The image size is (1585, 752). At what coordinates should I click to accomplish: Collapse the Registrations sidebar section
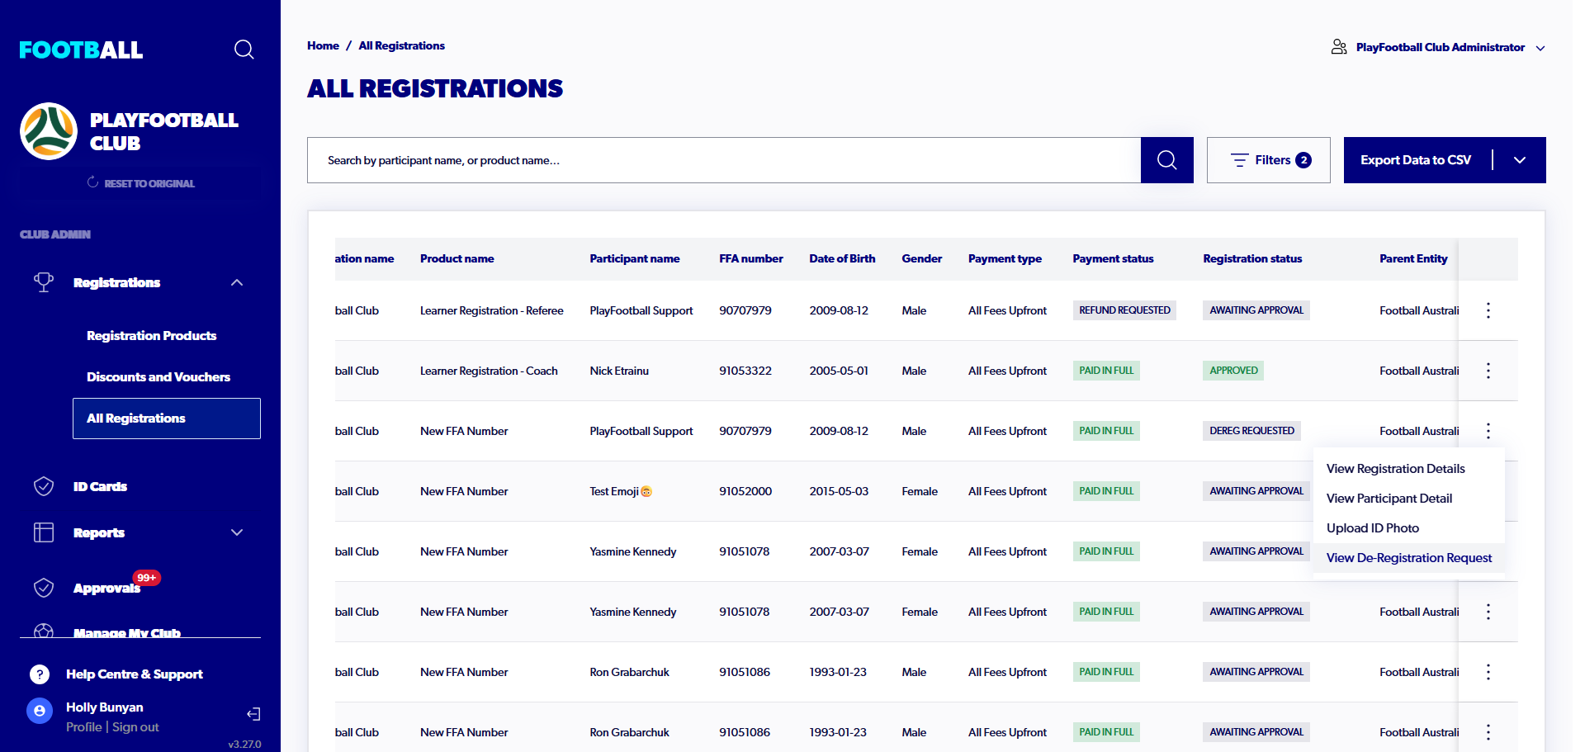tap(237, 282)
